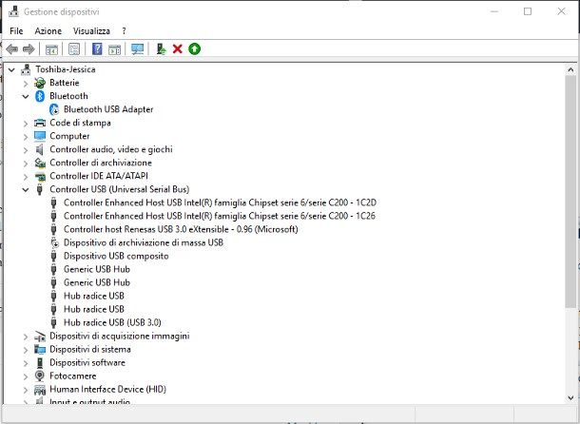Open the ? help menu
580x424 pixels.
(x=124, y=31)
